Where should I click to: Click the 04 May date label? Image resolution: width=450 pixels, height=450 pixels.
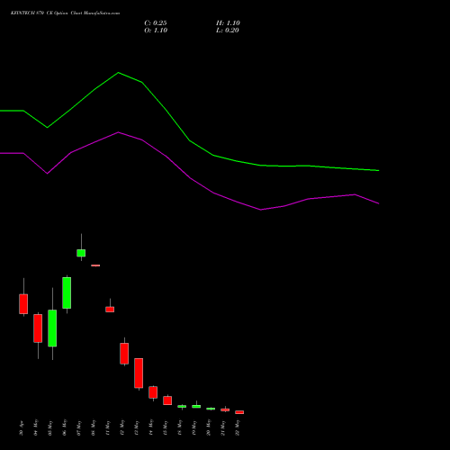click(x=36, y=427)
